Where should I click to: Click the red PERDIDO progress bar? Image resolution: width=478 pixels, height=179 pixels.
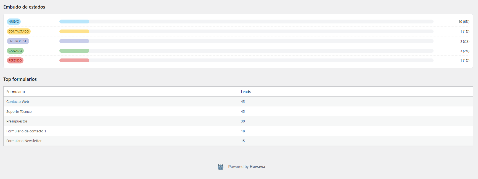(74, 60)
